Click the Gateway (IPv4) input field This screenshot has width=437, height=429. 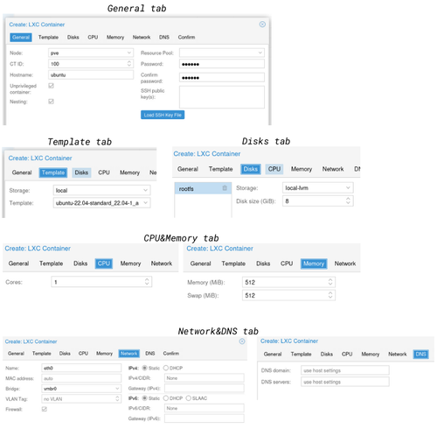tap(205, 388)
